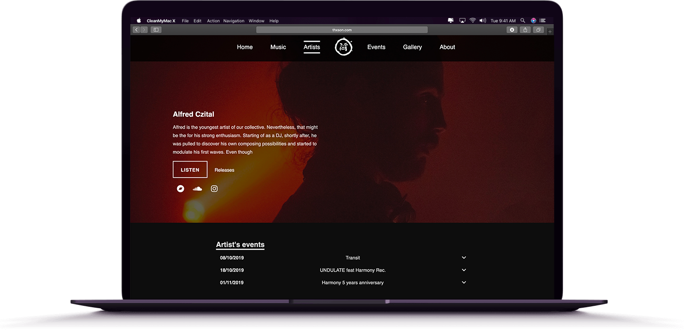Image resolution: width=684 pixels, height=330 pixels.
Task: Show all tabs overview icon
Action: (538, 29)
